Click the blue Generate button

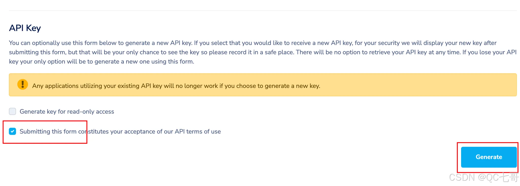tap(489, 157)
